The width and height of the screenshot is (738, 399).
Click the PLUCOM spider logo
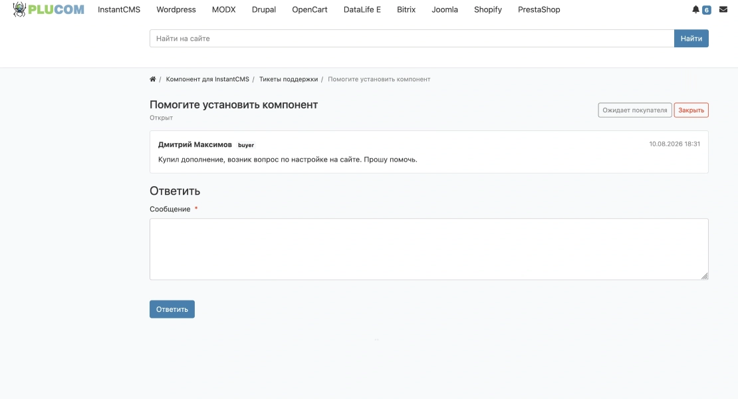[48, 9]
